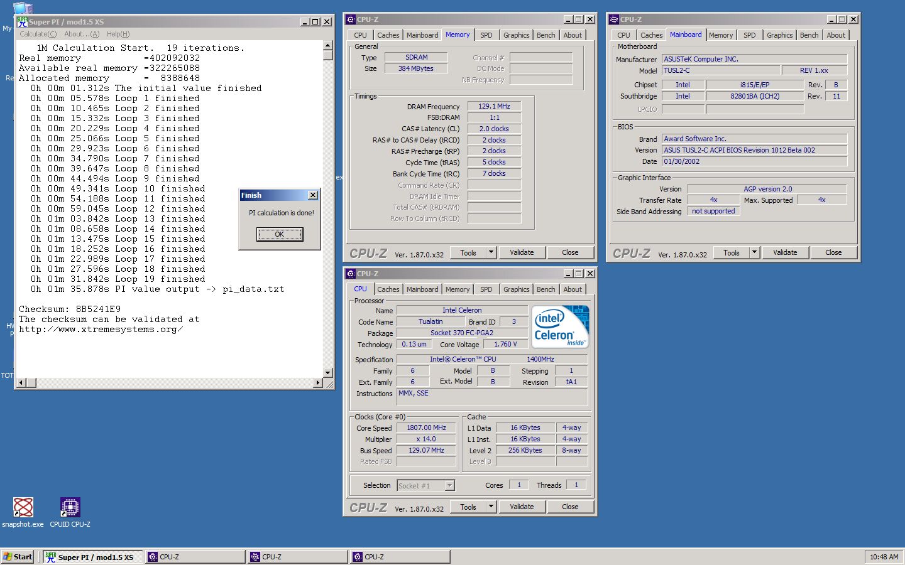Screen dimensions: 905x565
Task: Click Close in the bottom CPU window
Action: [x=570, y=507]
